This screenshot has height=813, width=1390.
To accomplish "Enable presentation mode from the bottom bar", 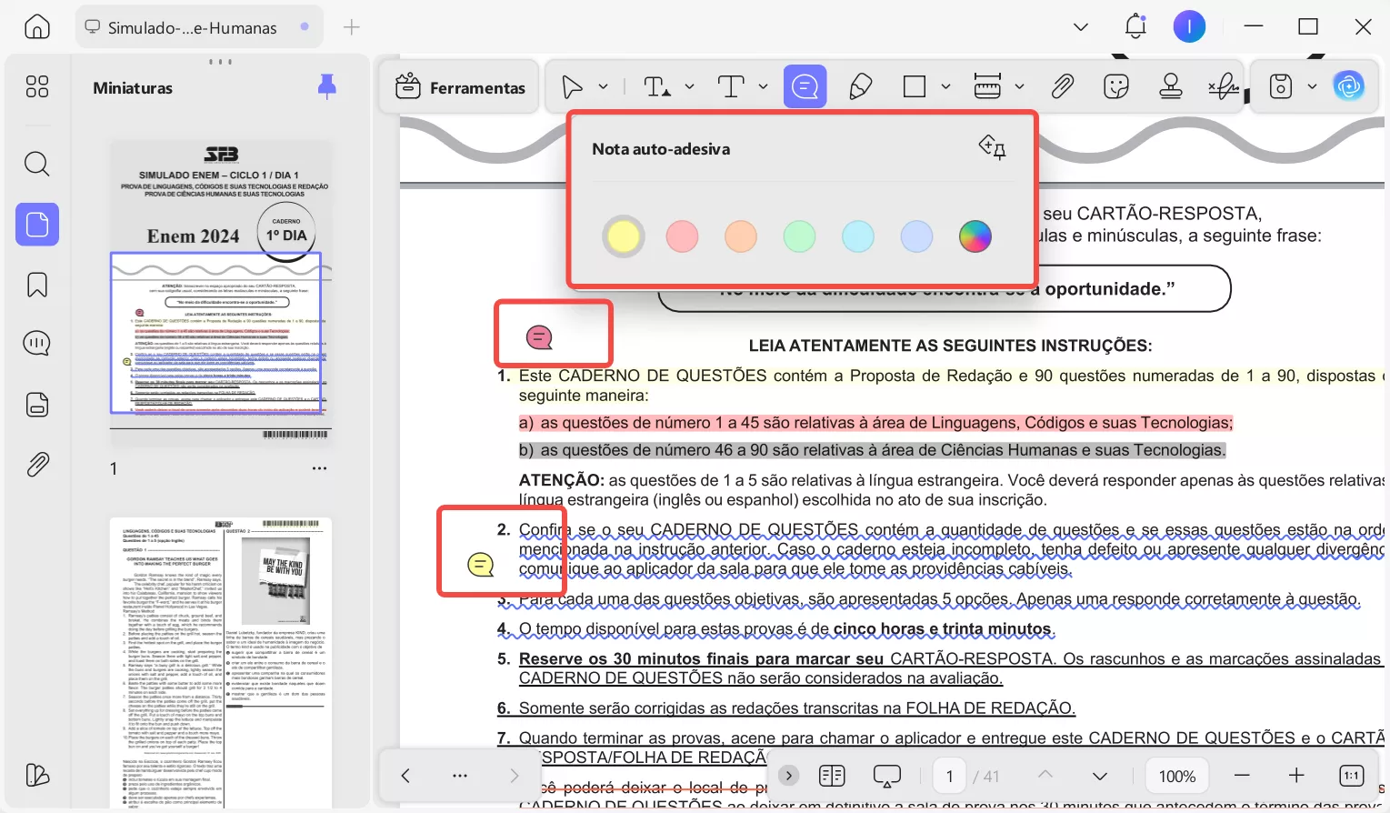I will click(886, 775).
